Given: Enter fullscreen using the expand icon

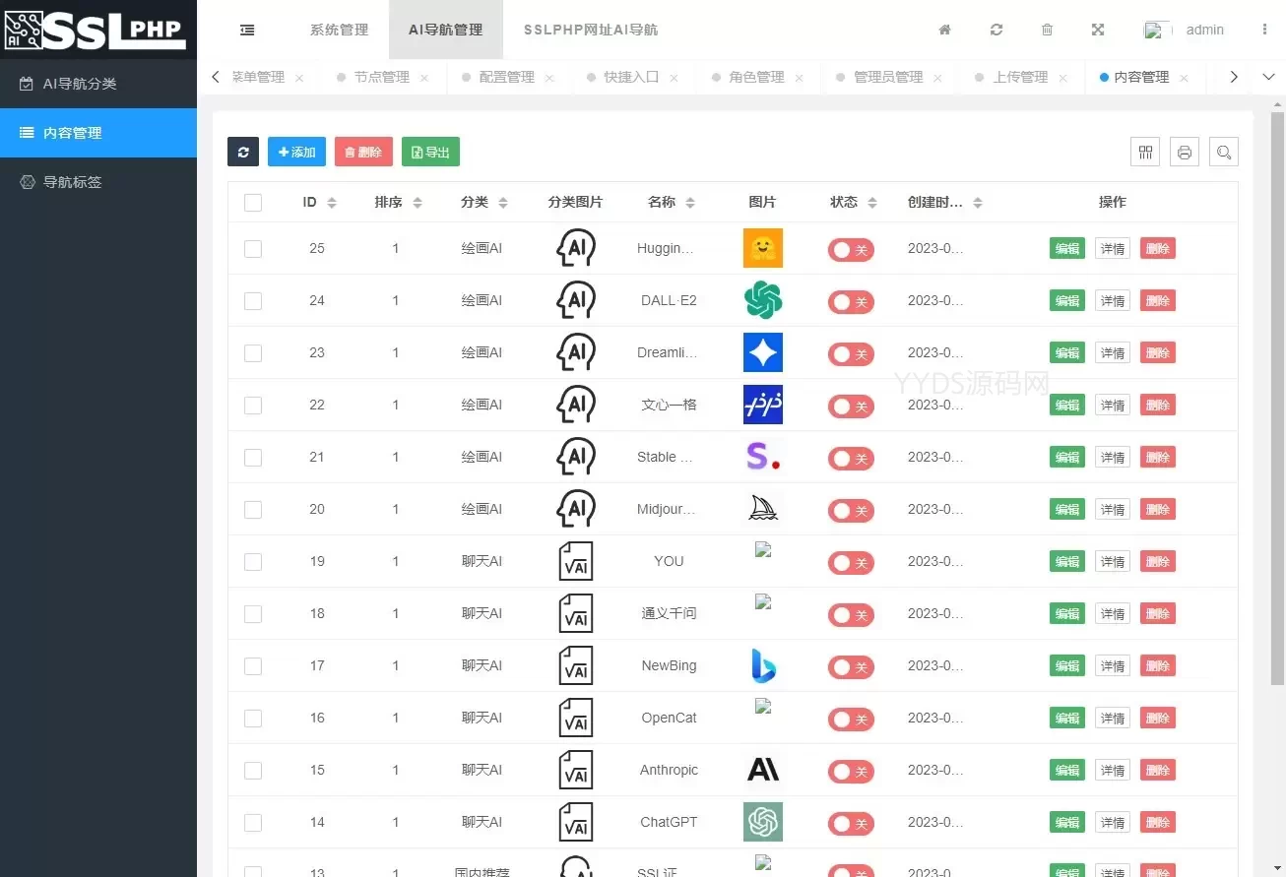Looking at the screenshot, I should tap(1098, 30).
